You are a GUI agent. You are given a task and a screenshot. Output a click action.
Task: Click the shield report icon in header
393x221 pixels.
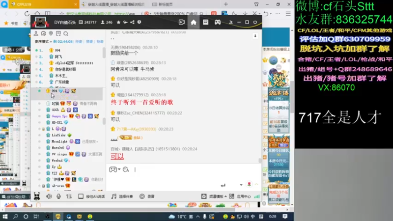coord(139,22)
